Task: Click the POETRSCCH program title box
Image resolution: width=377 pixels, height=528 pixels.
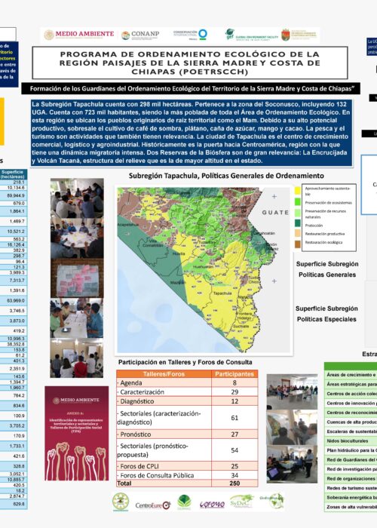Action: 190,63
